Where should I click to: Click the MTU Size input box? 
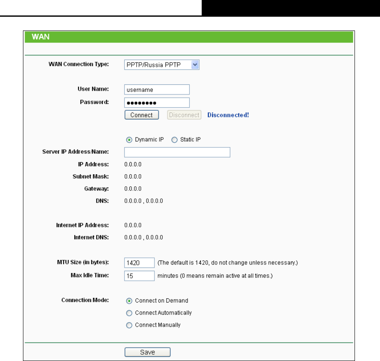(139, 263)
